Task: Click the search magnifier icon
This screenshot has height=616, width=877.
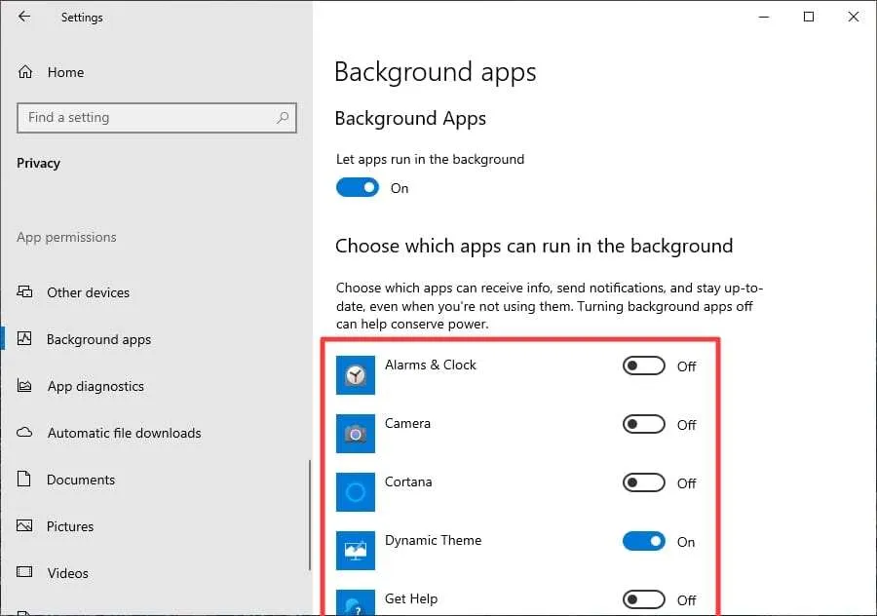Action: pos(283,118)
